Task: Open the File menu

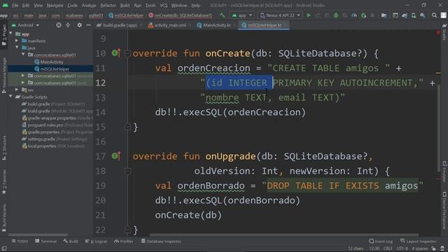Action: tap(15, 5)
